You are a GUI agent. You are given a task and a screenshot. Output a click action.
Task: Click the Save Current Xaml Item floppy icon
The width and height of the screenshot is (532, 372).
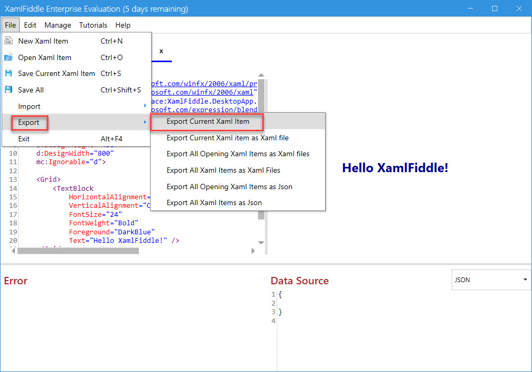pos(9,73)
